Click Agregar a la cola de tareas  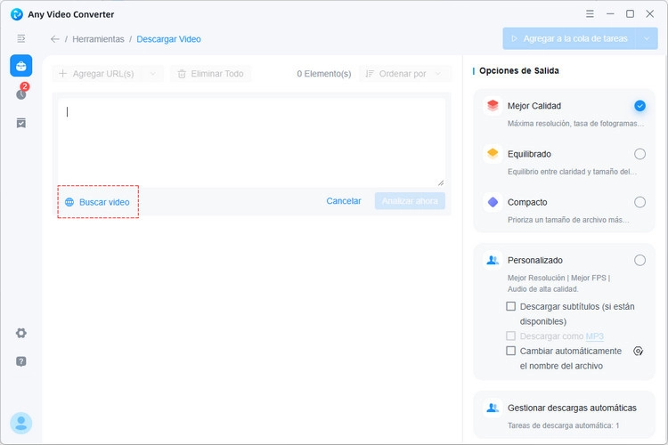tap(569, 39)
